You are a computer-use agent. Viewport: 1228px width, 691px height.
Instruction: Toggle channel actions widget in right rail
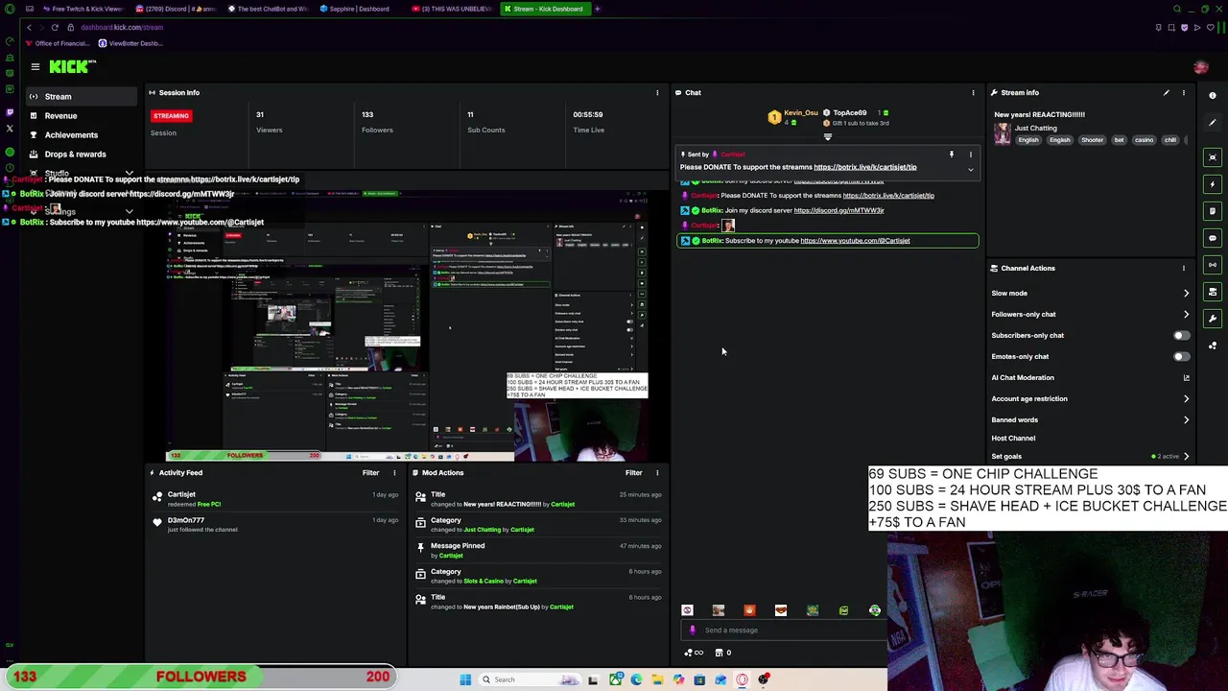[1213, 292]
